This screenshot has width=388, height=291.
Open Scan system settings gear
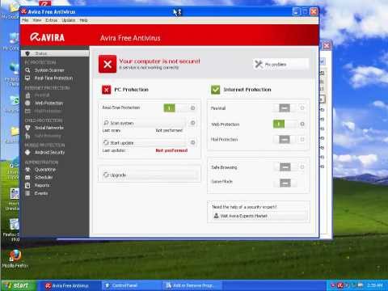tap(193, 123)
